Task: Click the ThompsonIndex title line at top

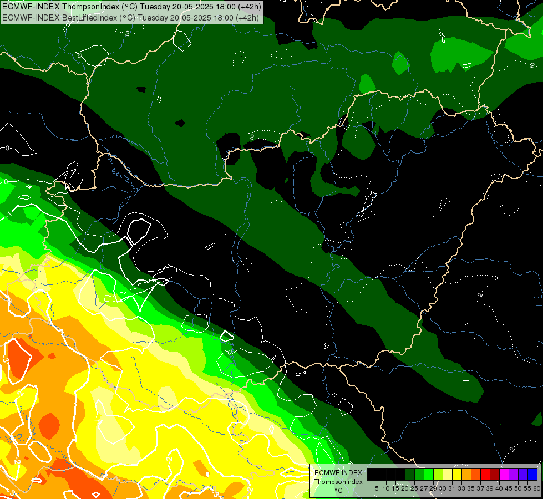Action: (131, 6)
